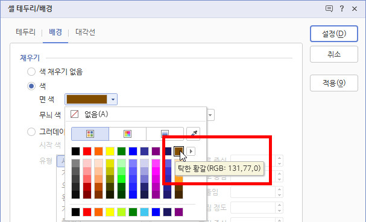366x222 pixels.
Task: Open the dialog comment/feedback icon
Action: point(329,9)
